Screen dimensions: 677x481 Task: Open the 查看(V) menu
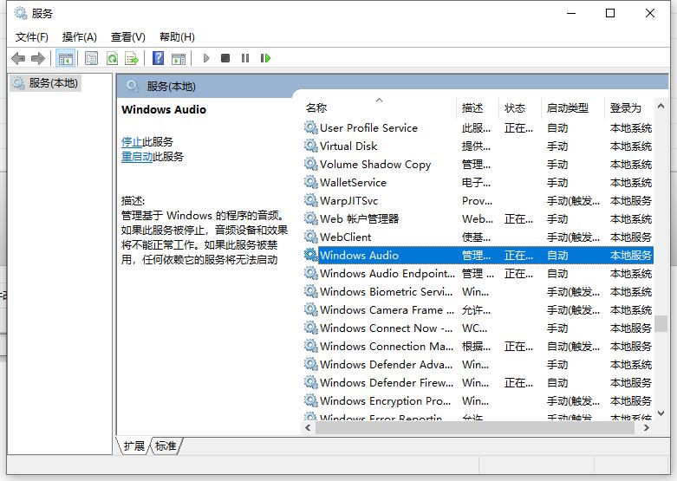[x=127, y=37]
